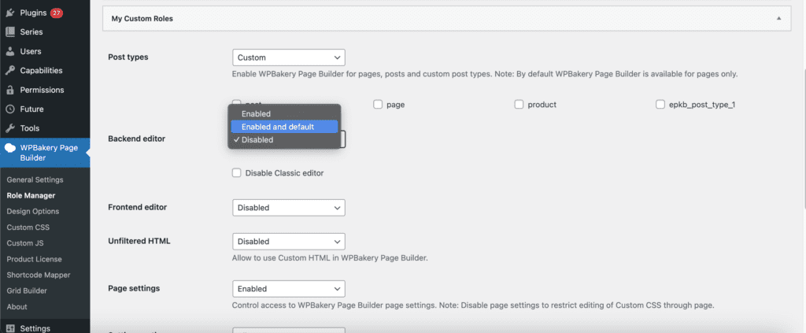Check the epkb_post_type_1 checkbox
The height and width of the screenshot is (333, 806).
point(660,104)
